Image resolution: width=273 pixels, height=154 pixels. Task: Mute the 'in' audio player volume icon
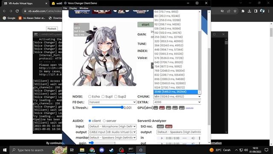pyautogui.click(x=193, y=138)
